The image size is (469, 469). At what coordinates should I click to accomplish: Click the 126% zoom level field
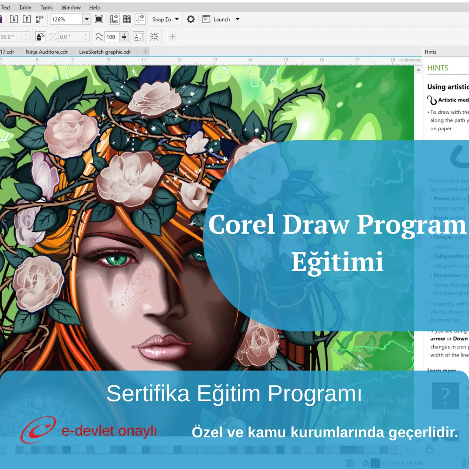pos(66,20)
